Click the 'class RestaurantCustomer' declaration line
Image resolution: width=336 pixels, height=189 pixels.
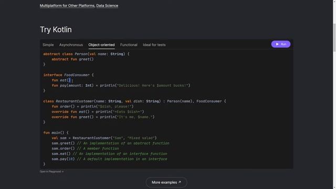coord(134,101)
